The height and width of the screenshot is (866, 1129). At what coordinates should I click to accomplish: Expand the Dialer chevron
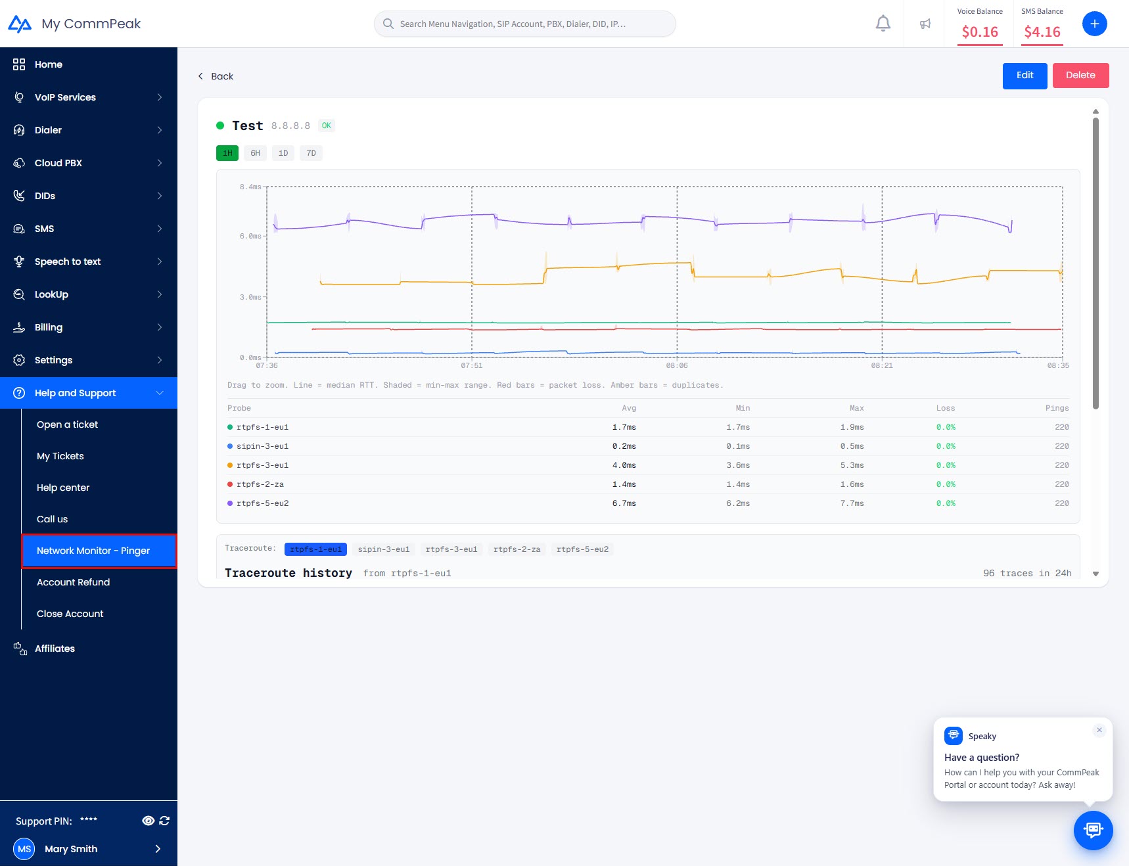[160, 130]
